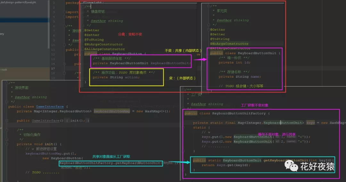Click the highlighted 'keys' map variable
346x182 pixels.
(x=311, y=123)
